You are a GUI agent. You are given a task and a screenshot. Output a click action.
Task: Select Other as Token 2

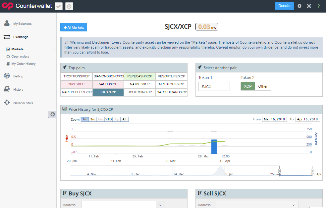click(263, 86)
